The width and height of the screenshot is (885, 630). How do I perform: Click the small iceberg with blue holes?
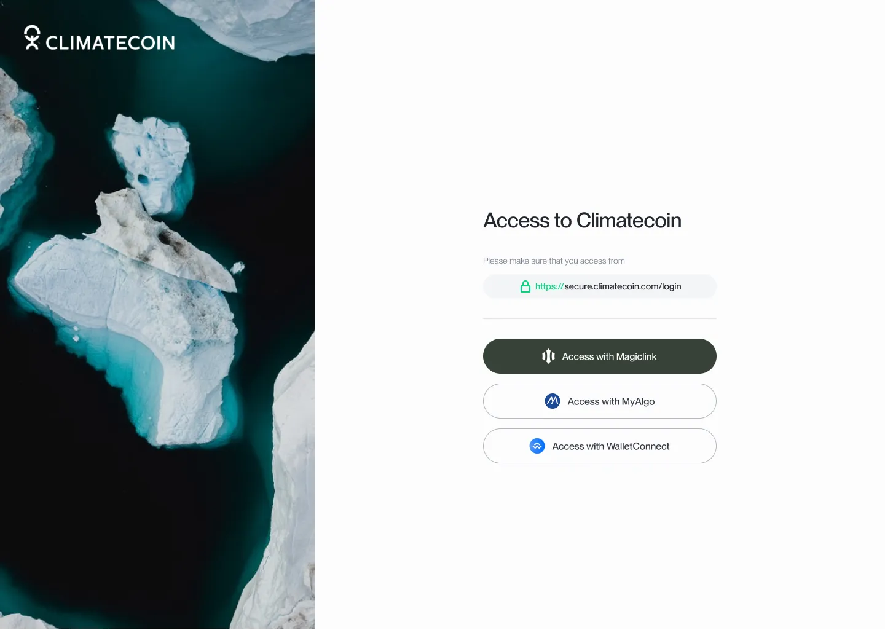click(151, 163)
